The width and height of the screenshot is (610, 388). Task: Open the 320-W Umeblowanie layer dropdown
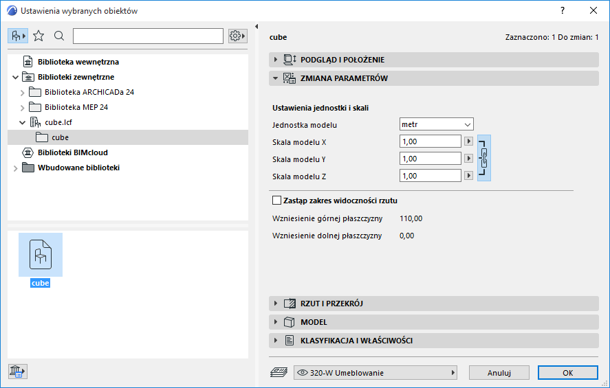point(375,373)
